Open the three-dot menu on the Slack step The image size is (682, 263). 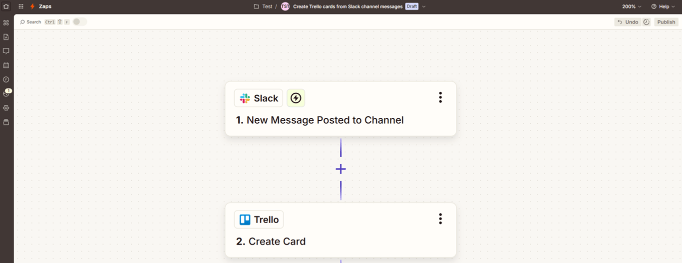click(440, 97)
